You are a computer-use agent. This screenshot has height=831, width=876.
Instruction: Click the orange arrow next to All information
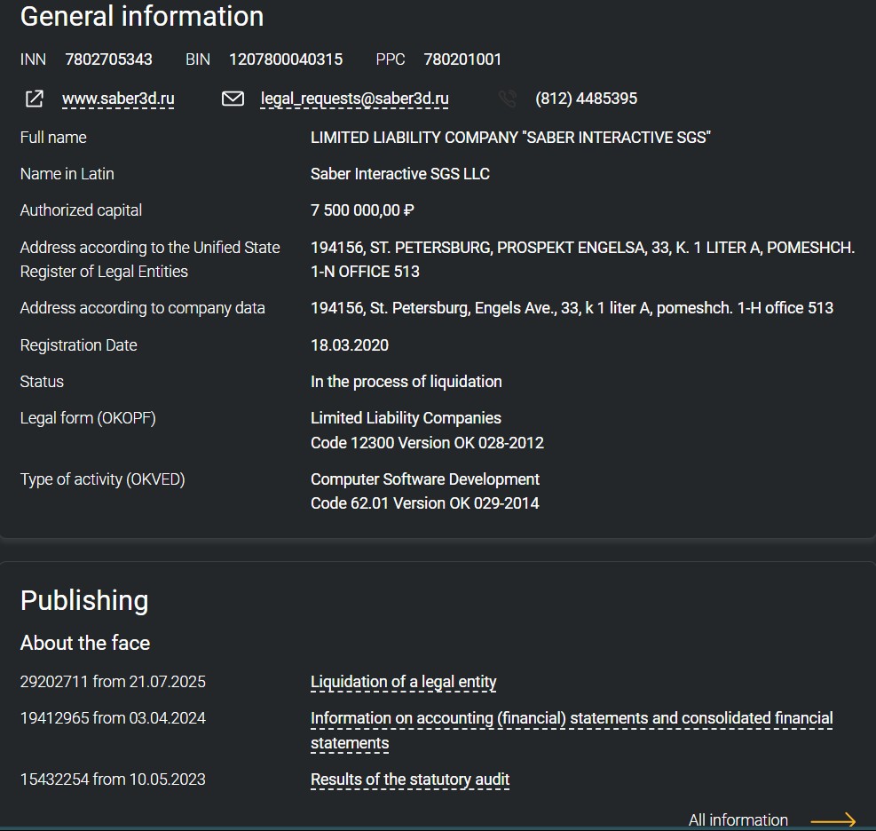pyautogui.click(x=833, y=819)
